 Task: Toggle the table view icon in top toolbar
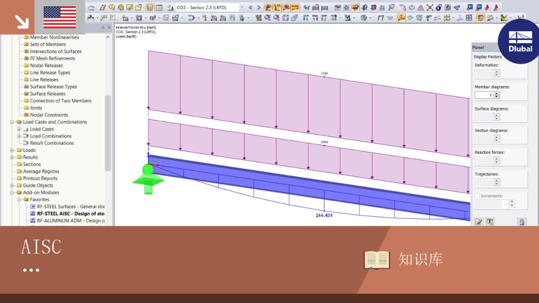[159, 7]
